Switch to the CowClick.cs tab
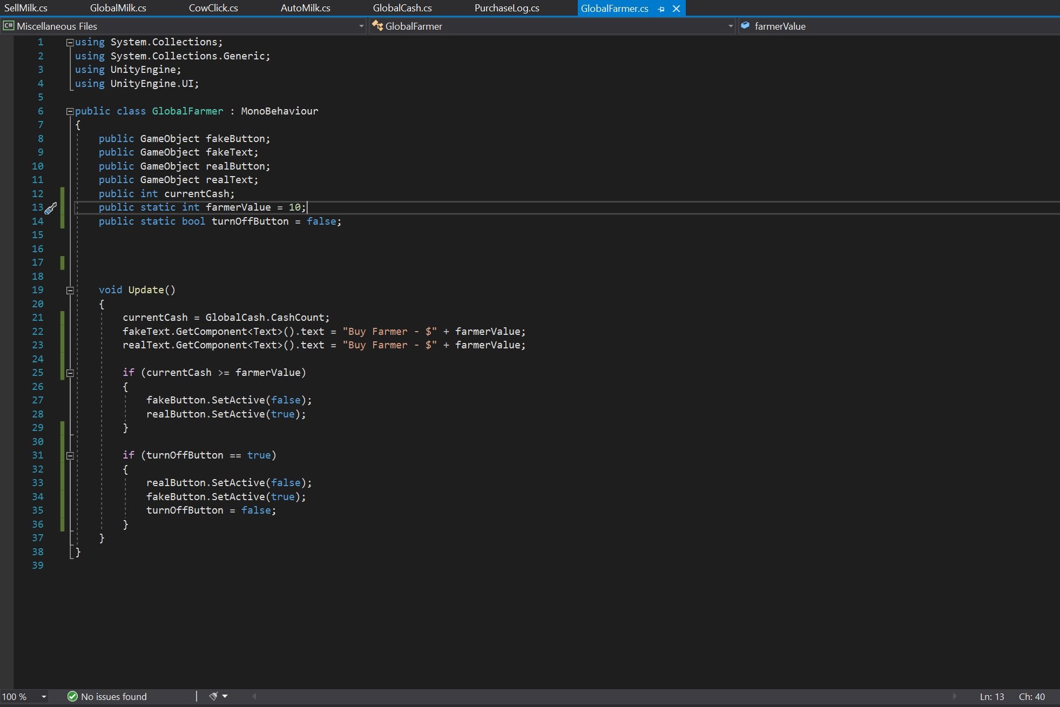The image size is (1060, 707). tap(213, 8)
